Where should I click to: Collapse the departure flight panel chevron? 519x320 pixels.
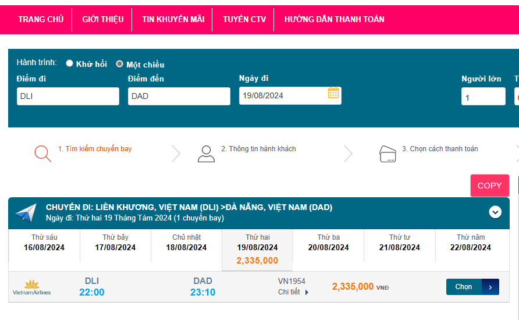(495, 212)
